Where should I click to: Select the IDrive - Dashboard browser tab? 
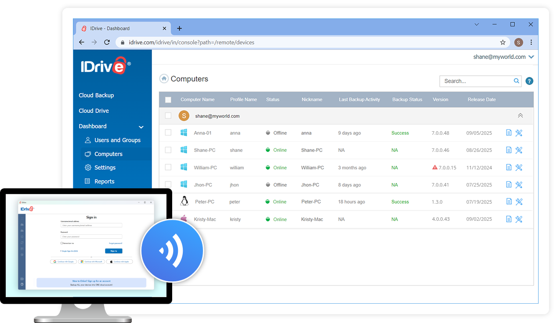point(123,28)
